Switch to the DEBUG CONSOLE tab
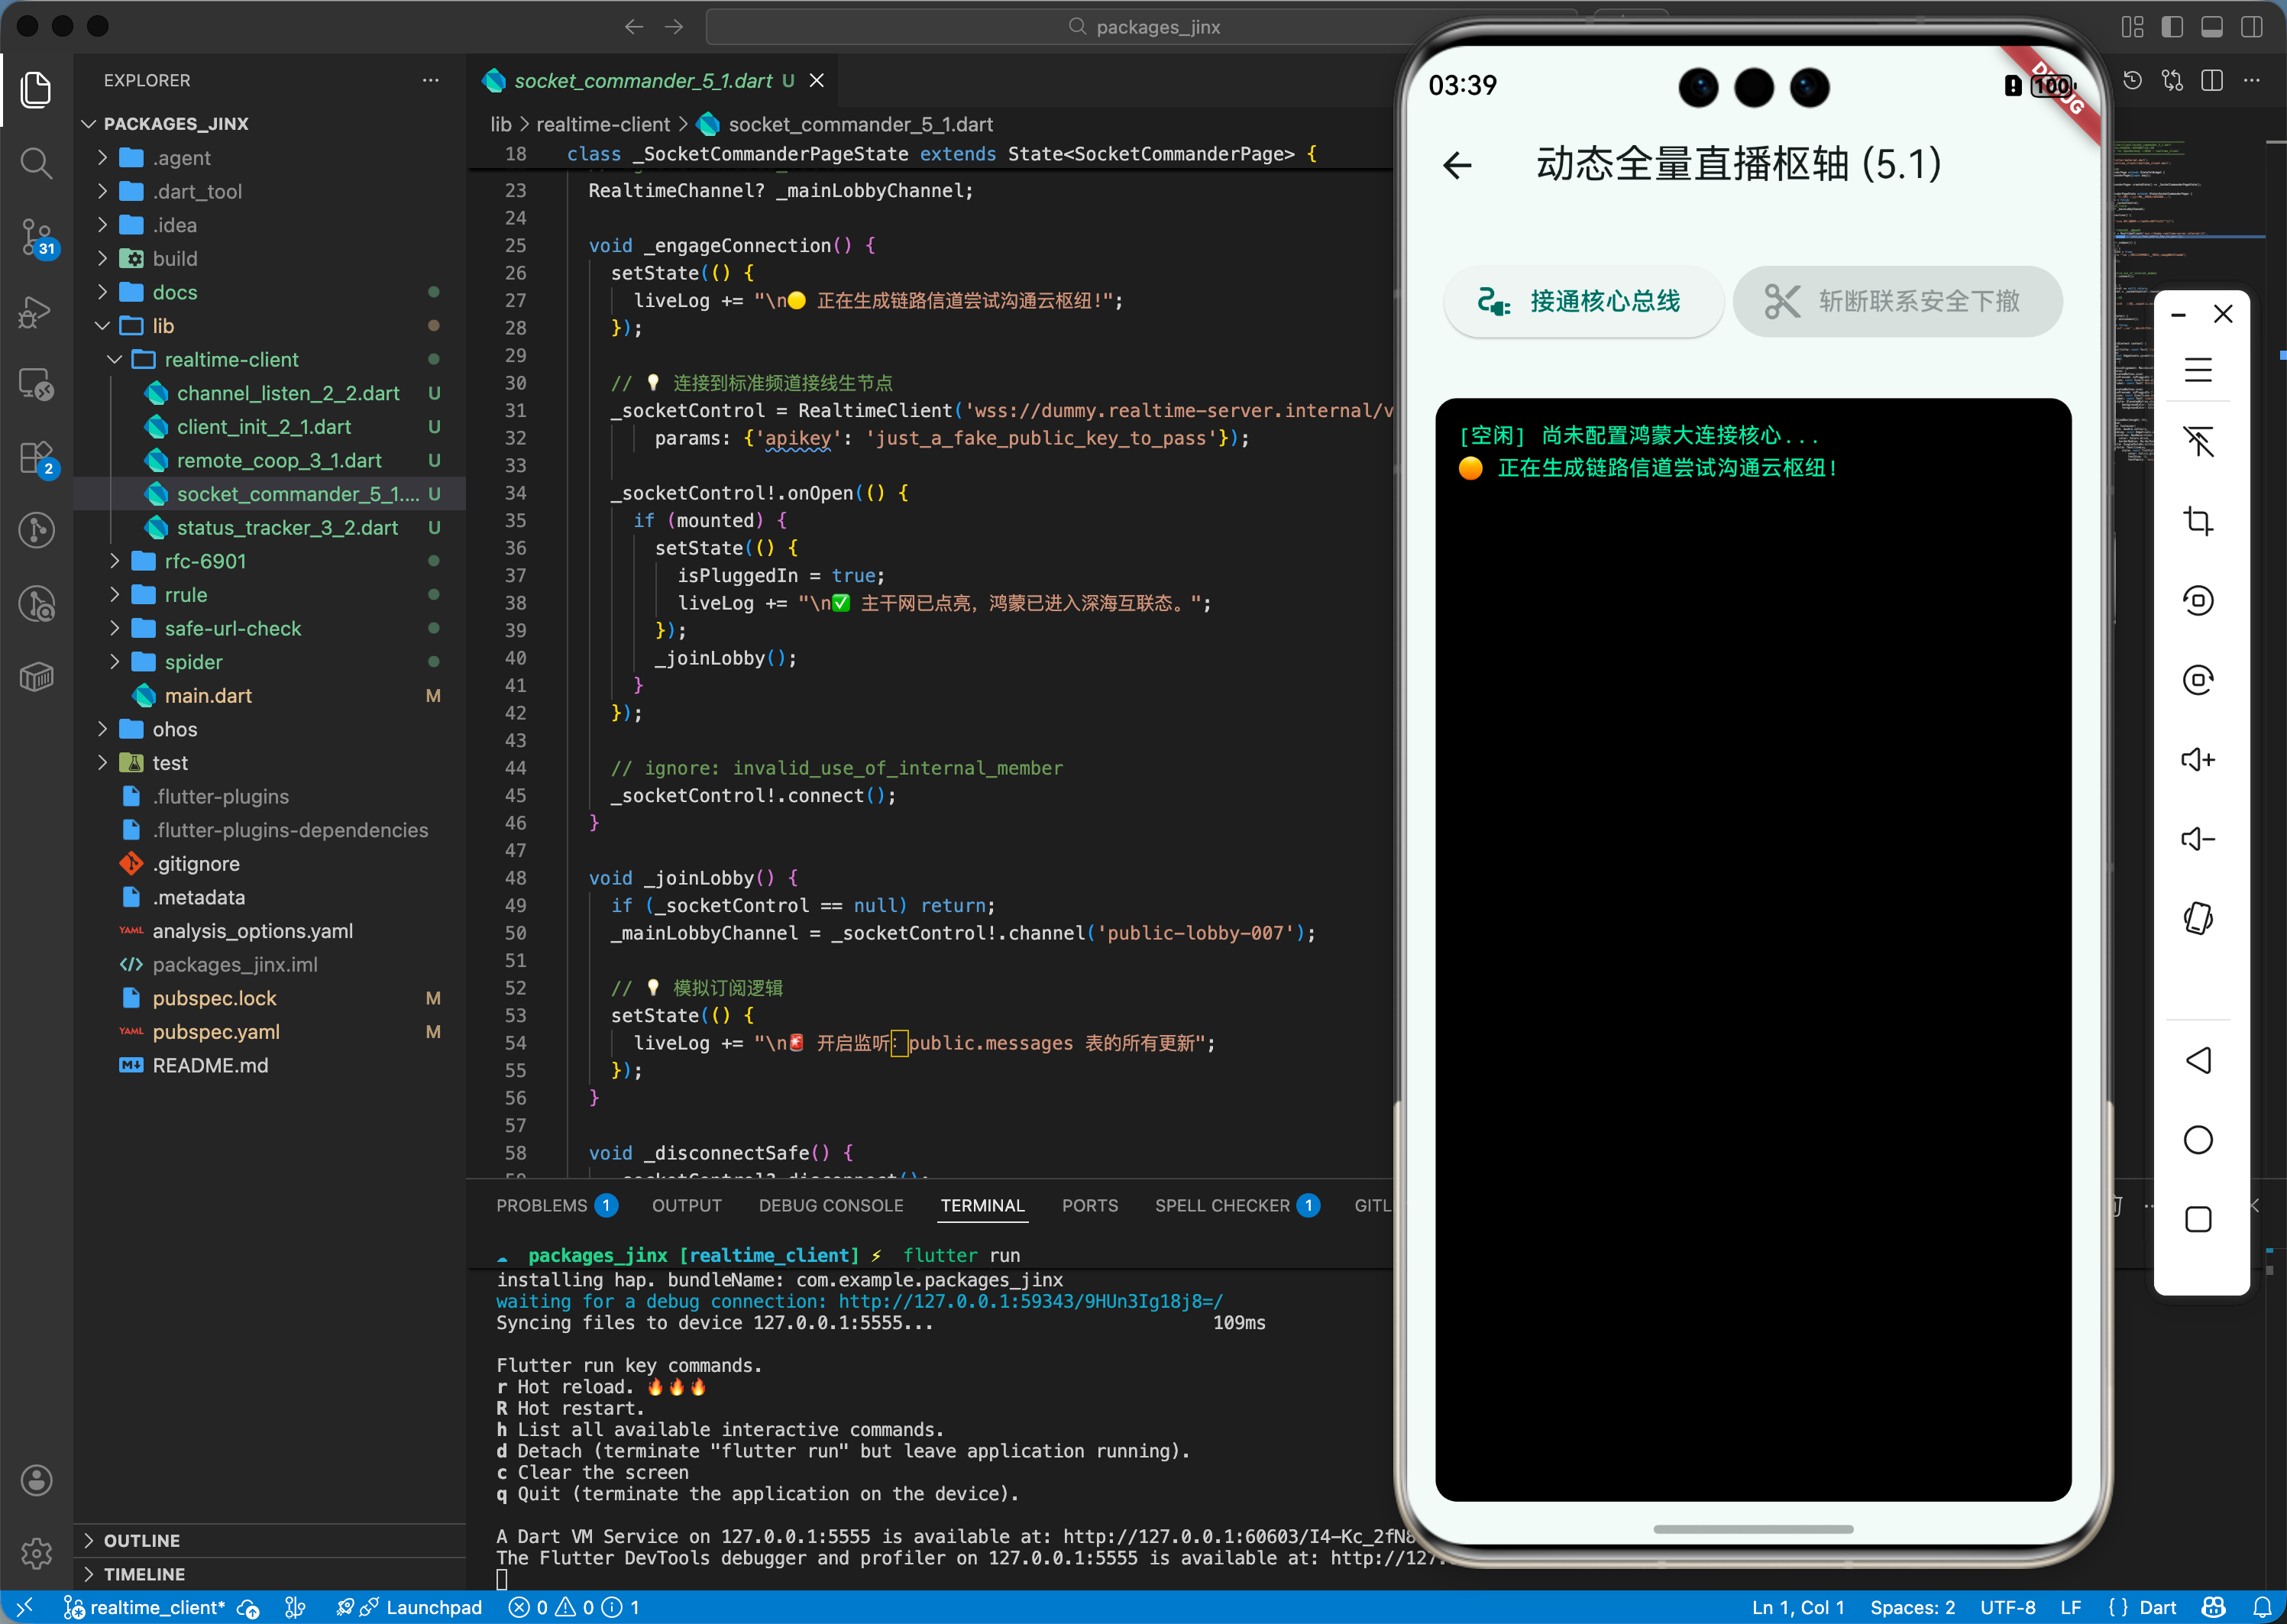Screen dimensions: 2287x1624 [x=830, y=1206]
